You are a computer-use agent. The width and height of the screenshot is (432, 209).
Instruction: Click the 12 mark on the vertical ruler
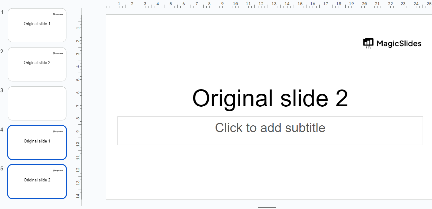78,169
